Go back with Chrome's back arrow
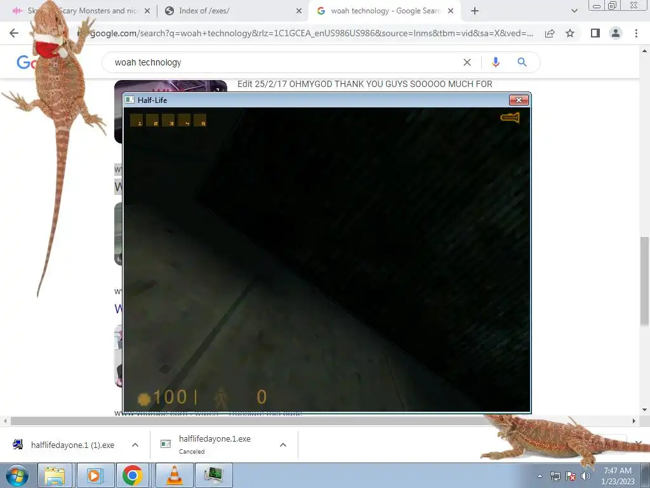This screenshot has width=650, height=488. pyautogui.click(x=14, y=33)
